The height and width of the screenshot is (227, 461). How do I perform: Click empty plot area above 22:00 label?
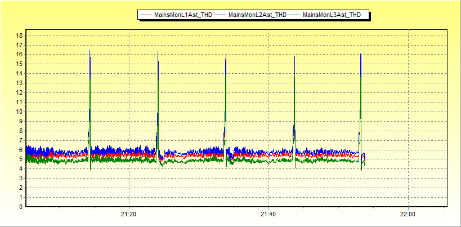pyautogui.click(x=408, y=113)
